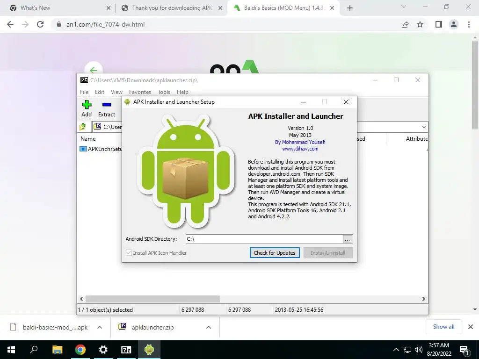
Task: Open baldi-basics-mod apk download item
Action: click(x=49, y=327)
